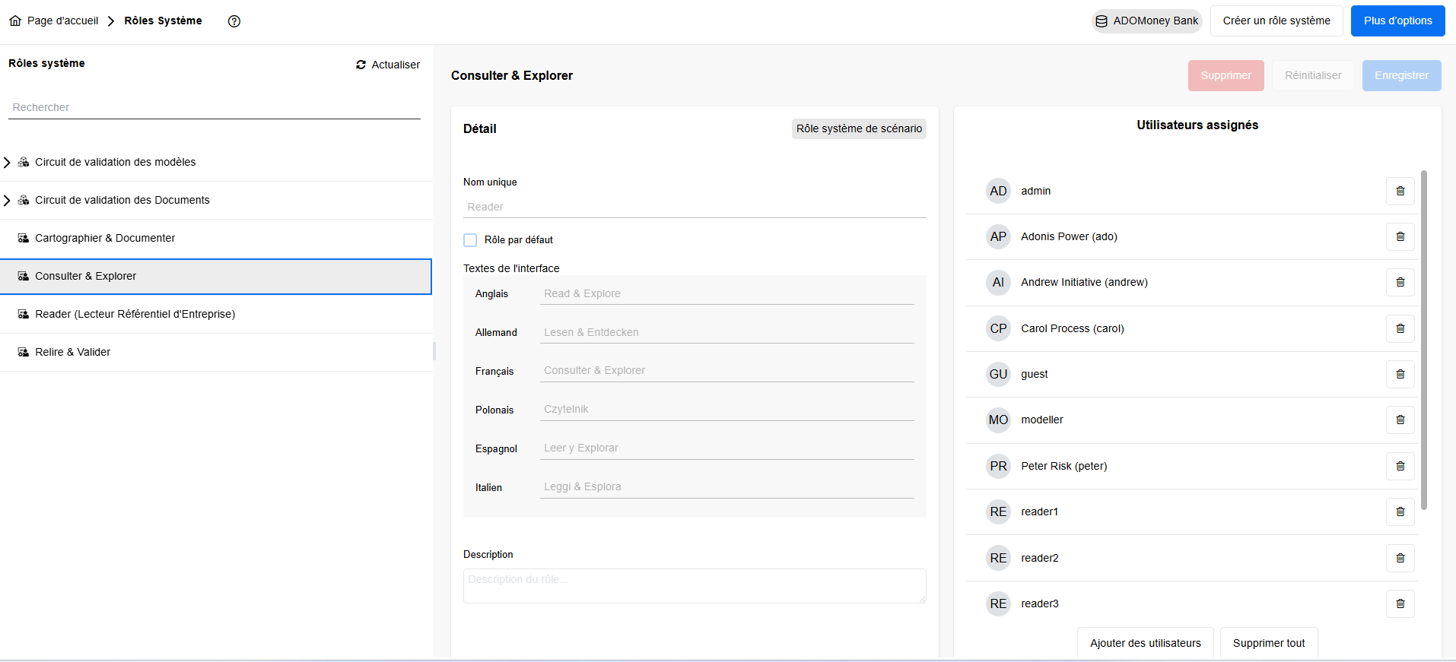This screenshot has width=1456, height=662.
Task: Remove Carol Process via trash icon
Action: coord(1400,328)
